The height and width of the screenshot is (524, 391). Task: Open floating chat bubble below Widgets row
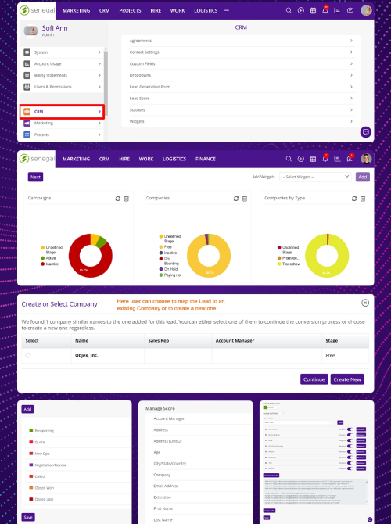point(366,132)
